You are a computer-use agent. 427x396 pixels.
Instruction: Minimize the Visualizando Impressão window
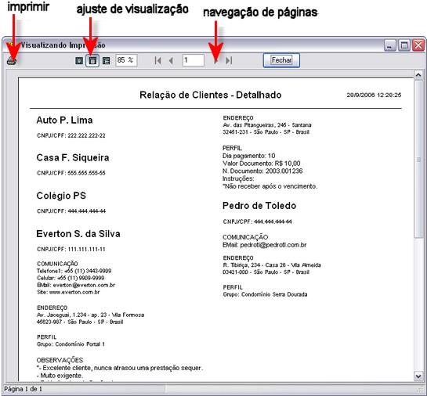pos(390,45)
